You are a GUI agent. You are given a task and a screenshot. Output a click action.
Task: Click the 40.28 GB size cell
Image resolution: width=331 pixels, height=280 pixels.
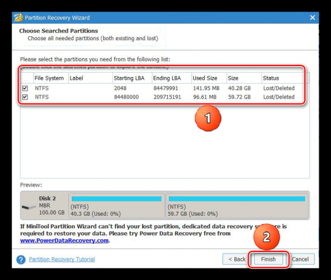239,88
